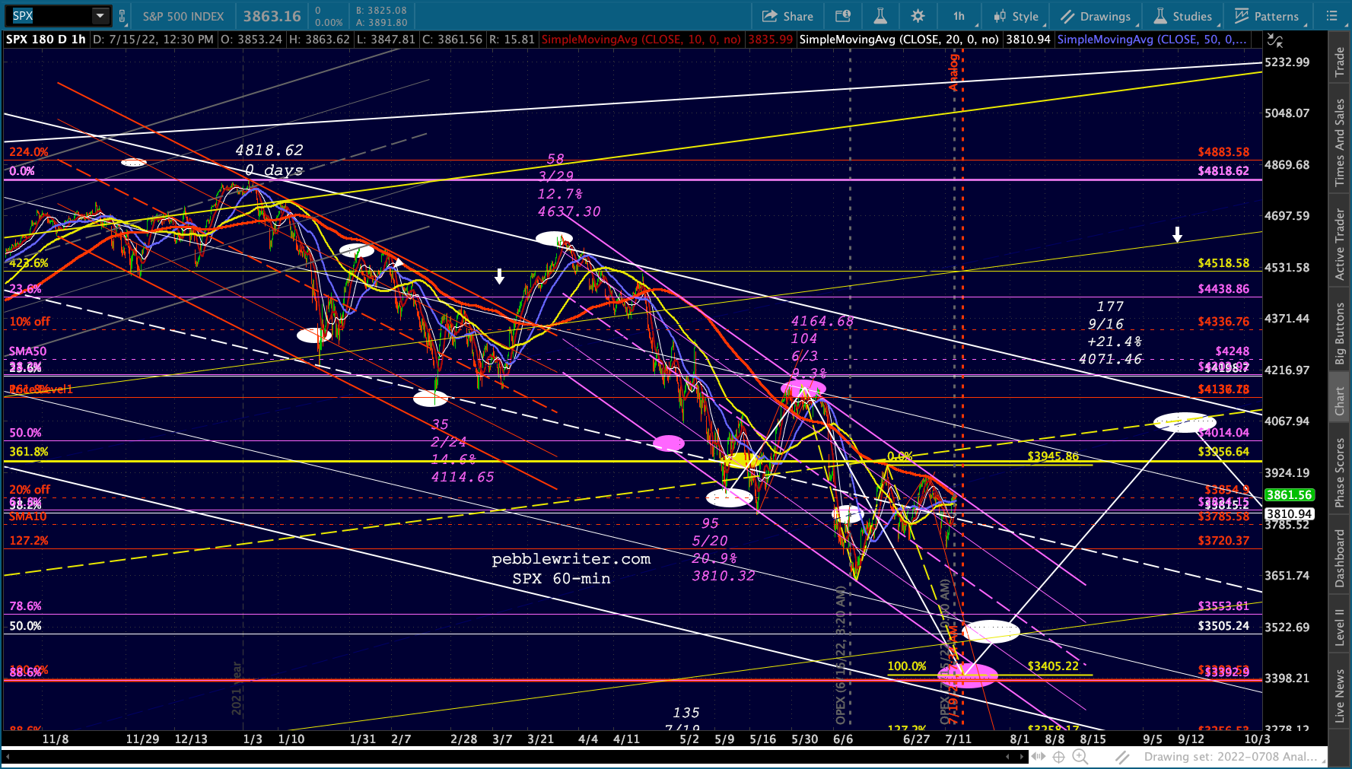This screenshot has height=769, width=1352.
Task: Open the Style menu
Action: (x=1016, y=16)
